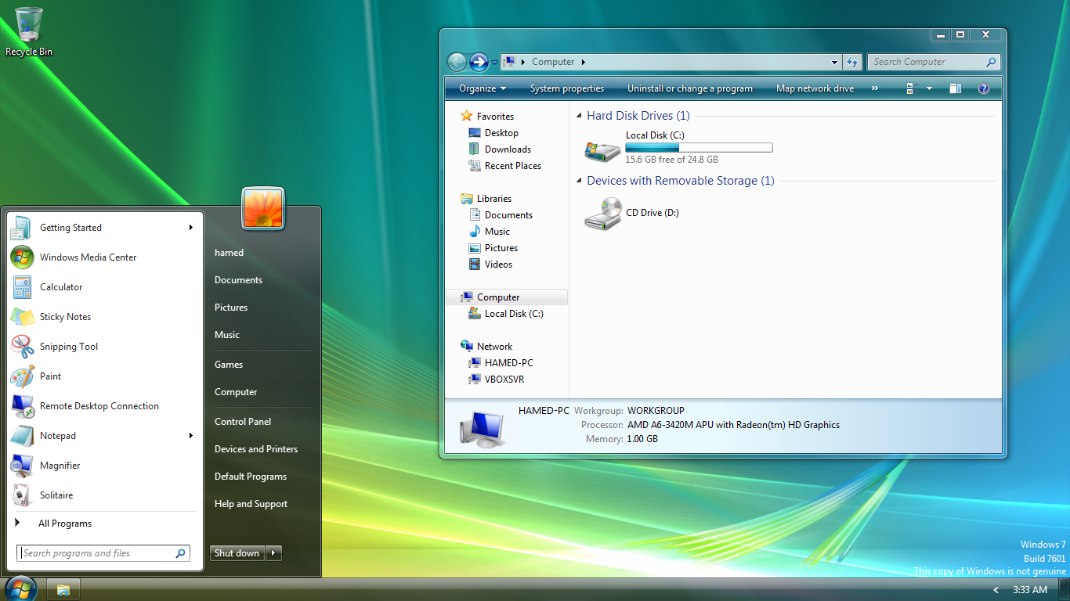Open Shut down options arrow

[x=273, y=553]
